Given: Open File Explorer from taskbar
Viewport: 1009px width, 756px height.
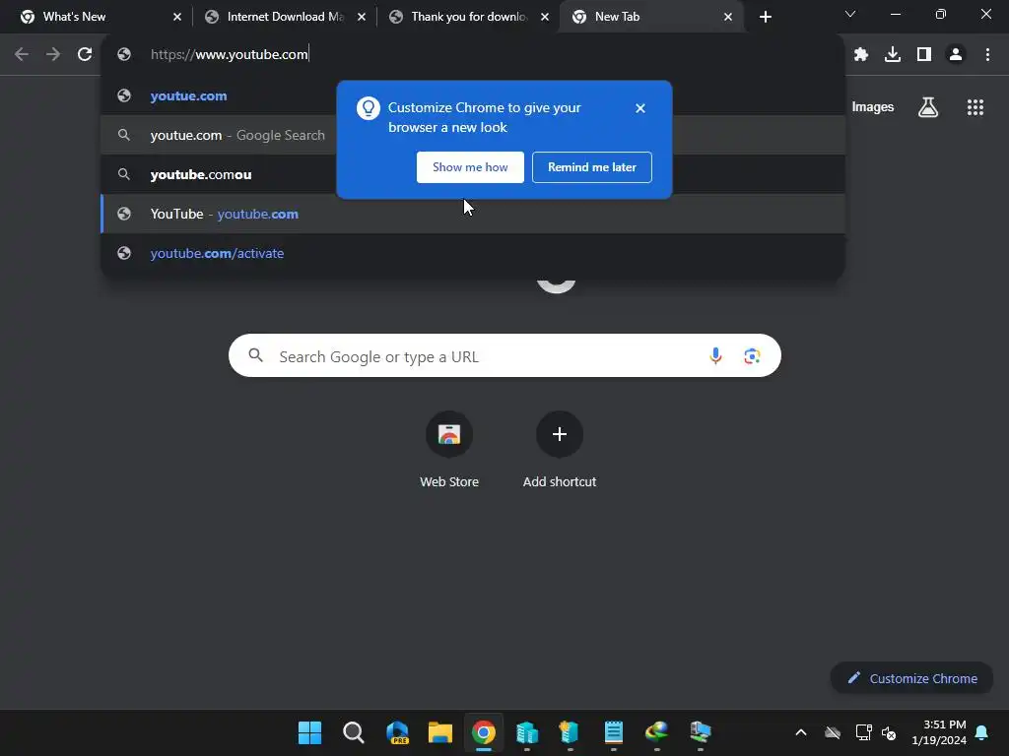Looking at the screenshot, I should pos(440,731).
